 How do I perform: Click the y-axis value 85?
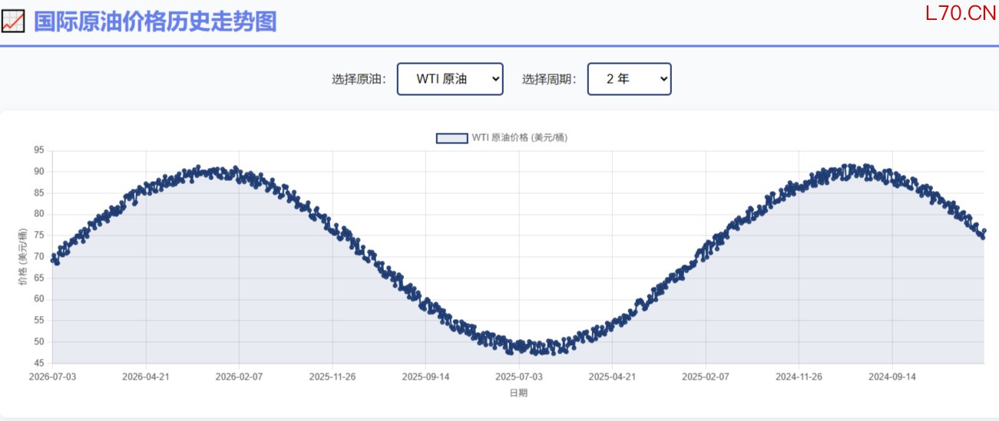pyautogui.click(x=39, y=192)
